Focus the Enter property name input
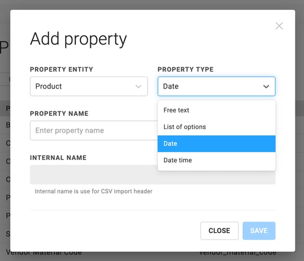This screenshot has width=304, height=261. [x=94, y=130]
